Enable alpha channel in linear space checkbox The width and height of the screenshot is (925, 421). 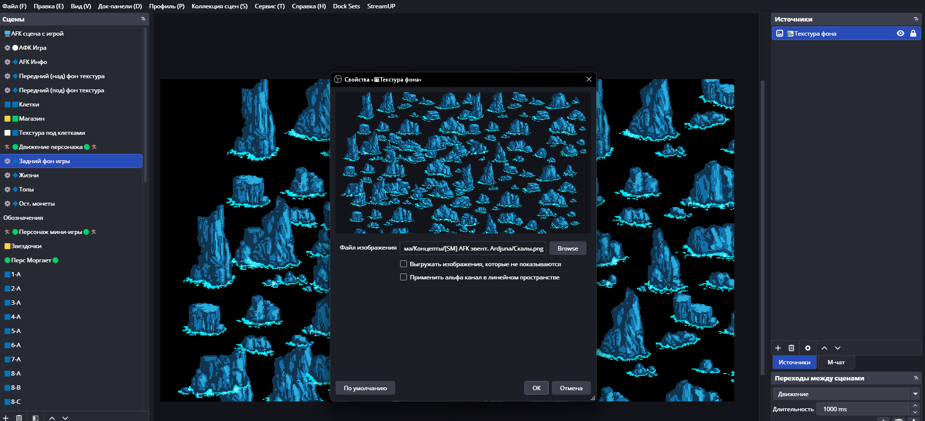[x=404, y=277]
